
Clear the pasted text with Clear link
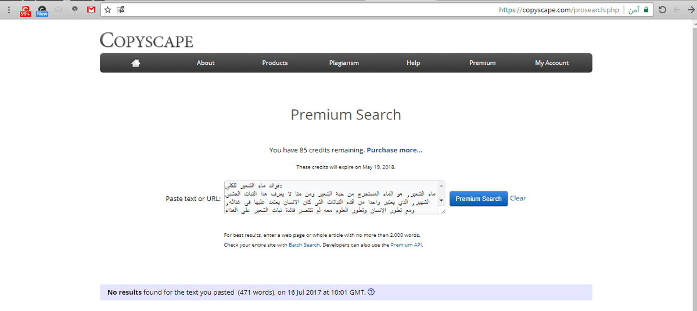518,198
